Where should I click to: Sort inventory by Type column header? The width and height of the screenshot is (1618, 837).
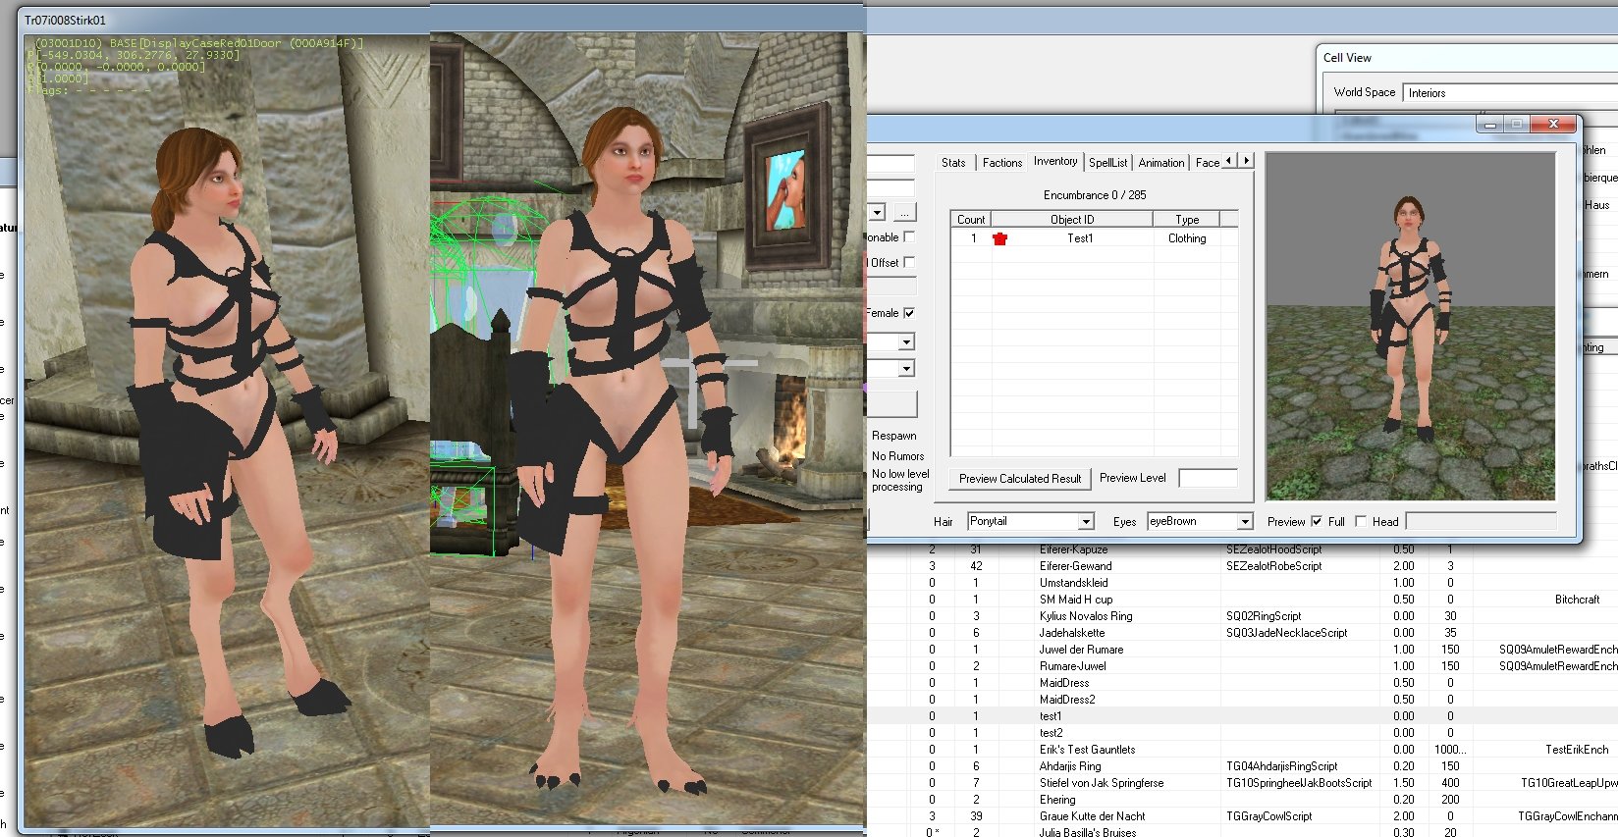[x=1187, y=220]
